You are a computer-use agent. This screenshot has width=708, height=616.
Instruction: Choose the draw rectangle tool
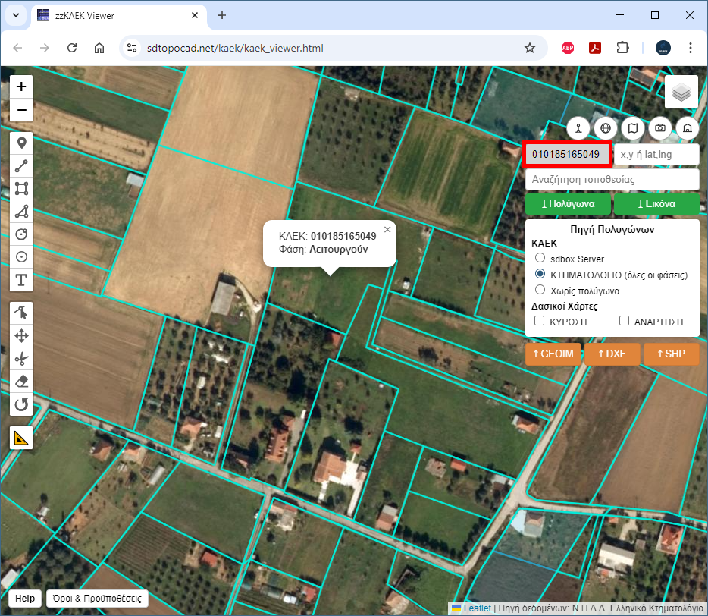(21, 188)
